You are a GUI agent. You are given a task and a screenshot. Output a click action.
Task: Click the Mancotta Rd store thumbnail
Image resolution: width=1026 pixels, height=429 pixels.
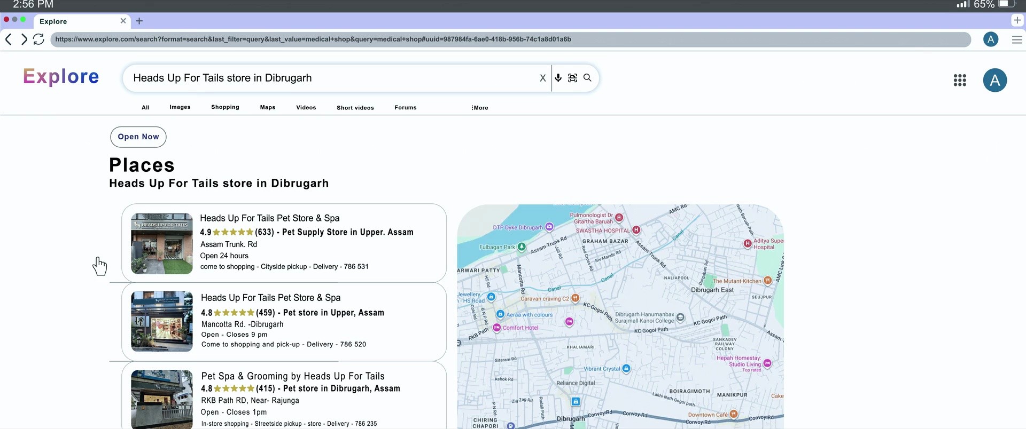162,321
